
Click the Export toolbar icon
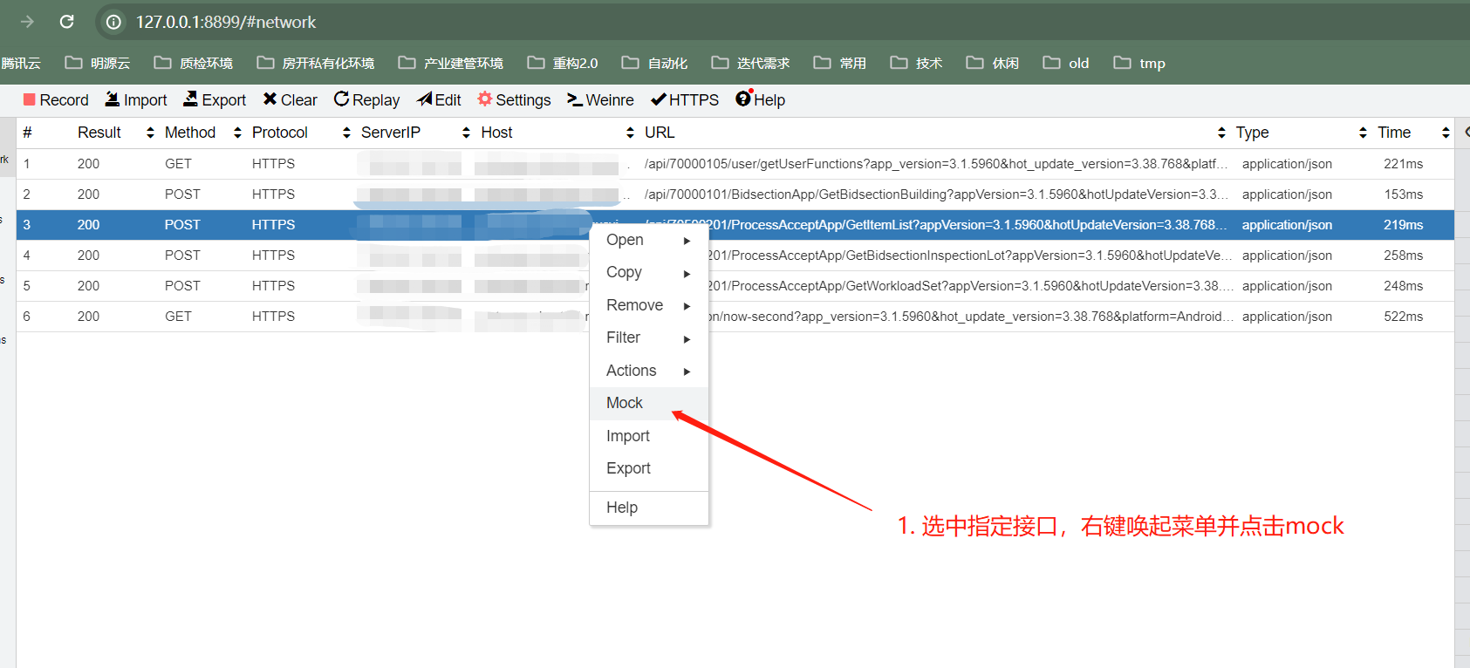[190, 99]
